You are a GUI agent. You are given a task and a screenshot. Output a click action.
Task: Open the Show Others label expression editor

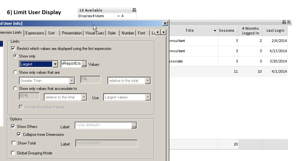click(134, 126)
